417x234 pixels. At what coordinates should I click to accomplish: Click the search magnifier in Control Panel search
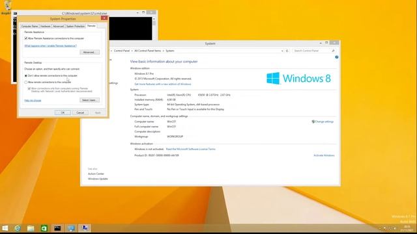(333, 51)
